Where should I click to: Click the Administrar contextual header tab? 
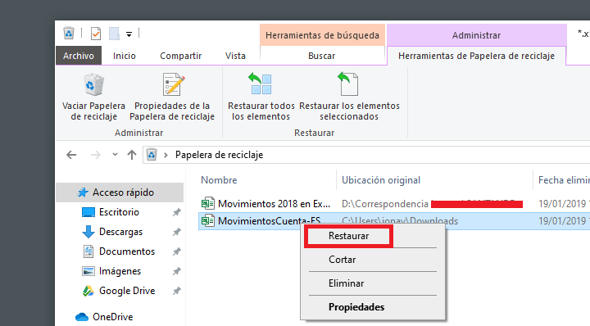click(x=476, y=35)
